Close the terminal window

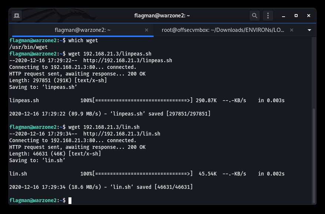[x=309, y=16]
